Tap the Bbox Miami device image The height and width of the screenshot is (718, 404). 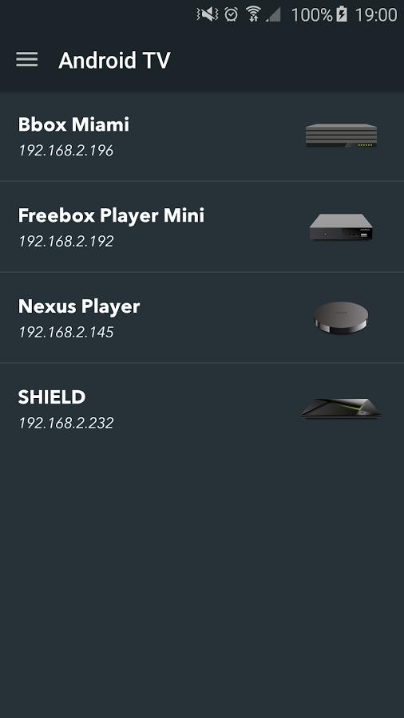341,136
